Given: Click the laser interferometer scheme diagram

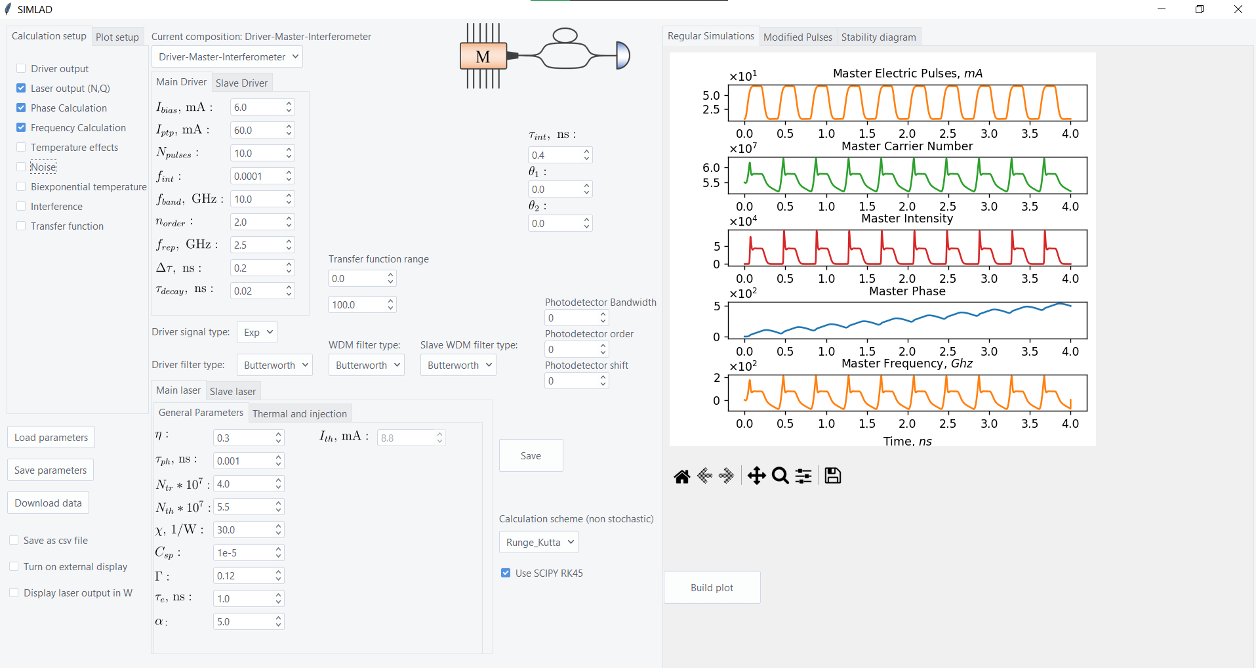Looking at the screenshot, I should coord(544,56).
